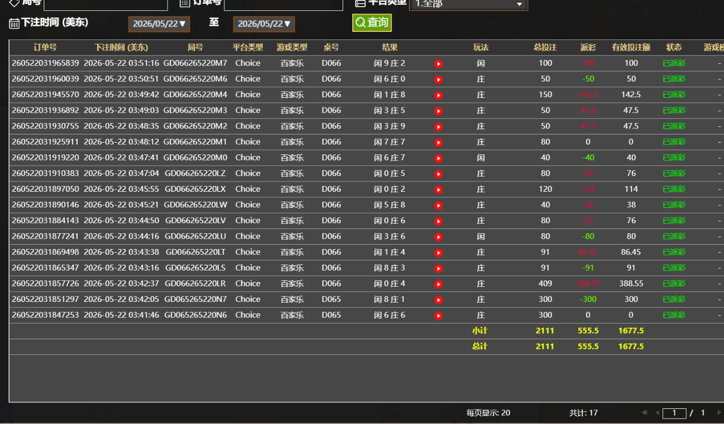Viewport: 724px width, 424px height.
Task: Open start date picker 2026/05/22
Action: click(159, 24)
